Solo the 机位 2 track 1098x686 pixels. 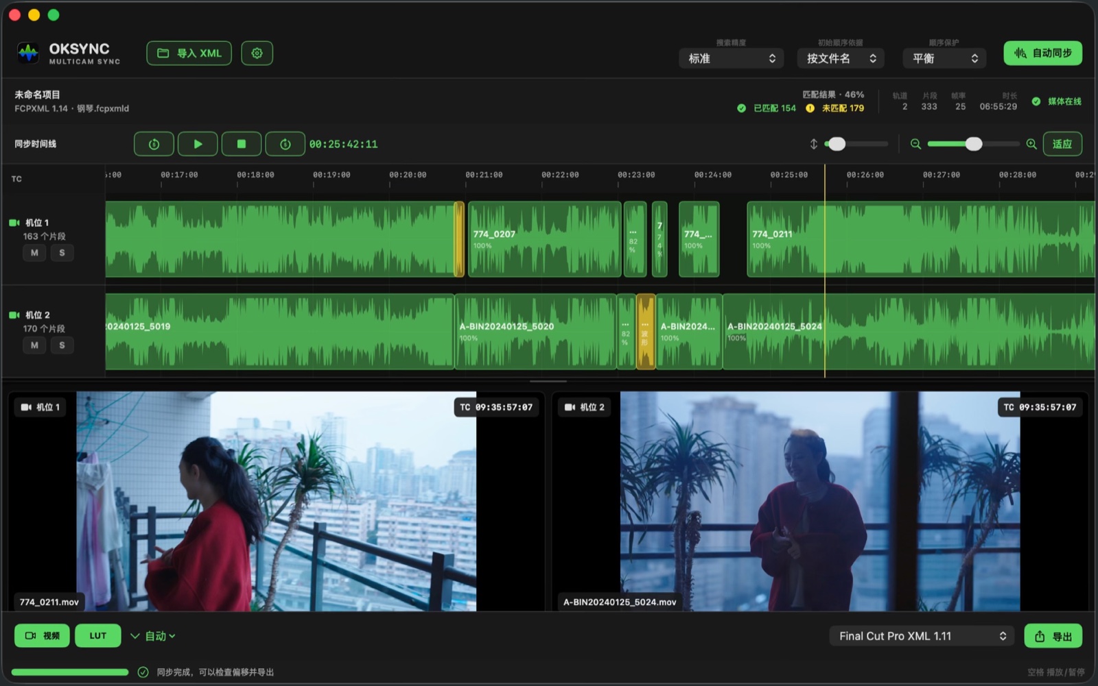(62, 345)
